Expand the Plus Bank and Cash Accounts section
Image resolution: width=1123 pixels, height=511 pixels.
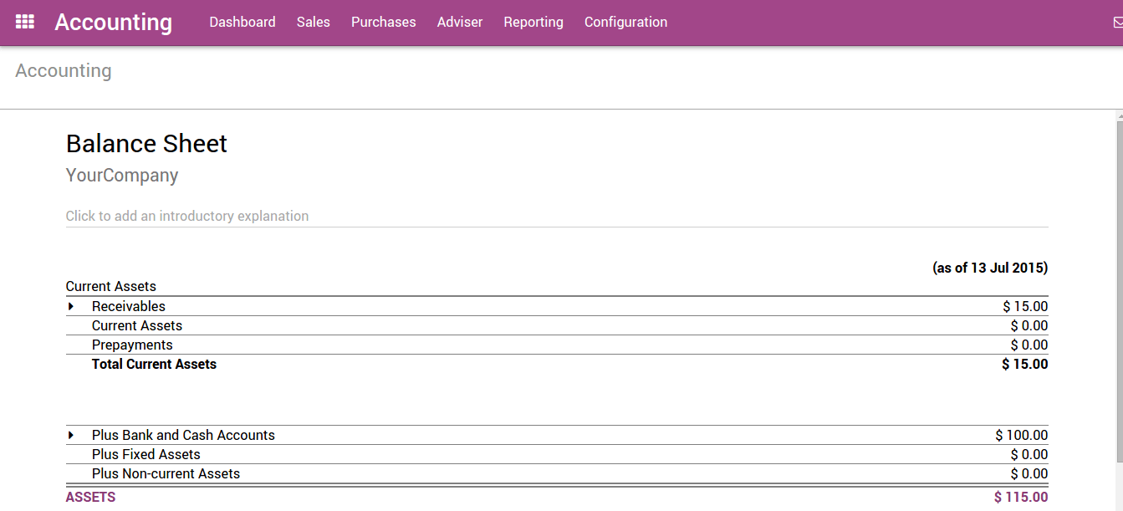(72, 435)
